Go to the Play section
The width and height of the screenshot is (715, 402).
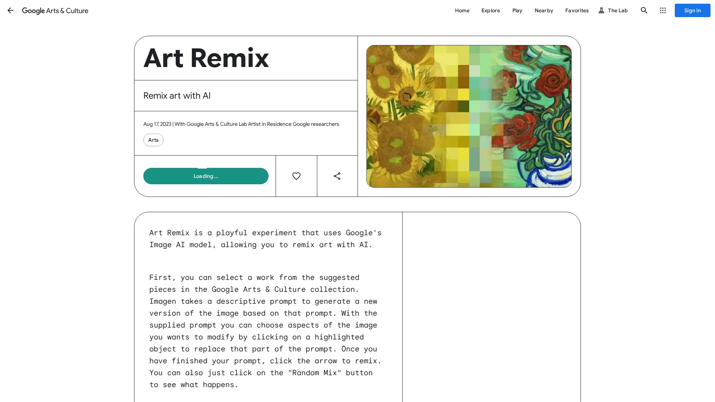coord(517,10)
